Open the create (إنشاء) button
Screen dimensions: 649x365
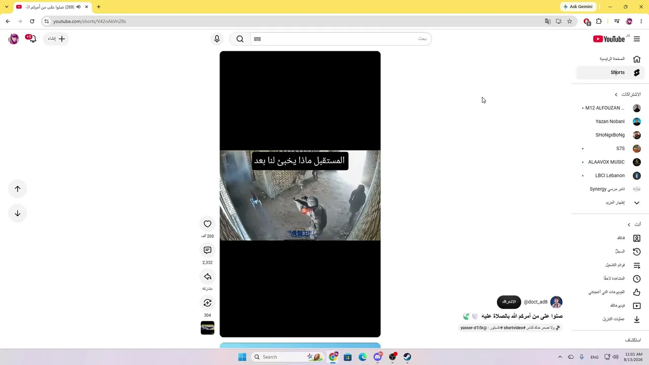point(56,39)
